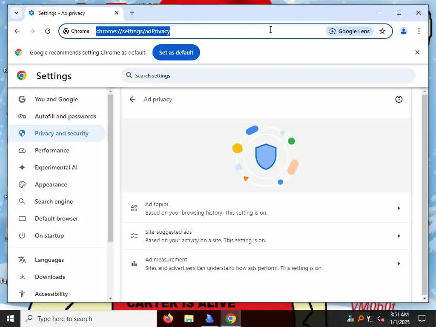Click the translate icon beside Languages
This screenshot has height=327, width=436.
pyautogui.click(x=22, y=260)
